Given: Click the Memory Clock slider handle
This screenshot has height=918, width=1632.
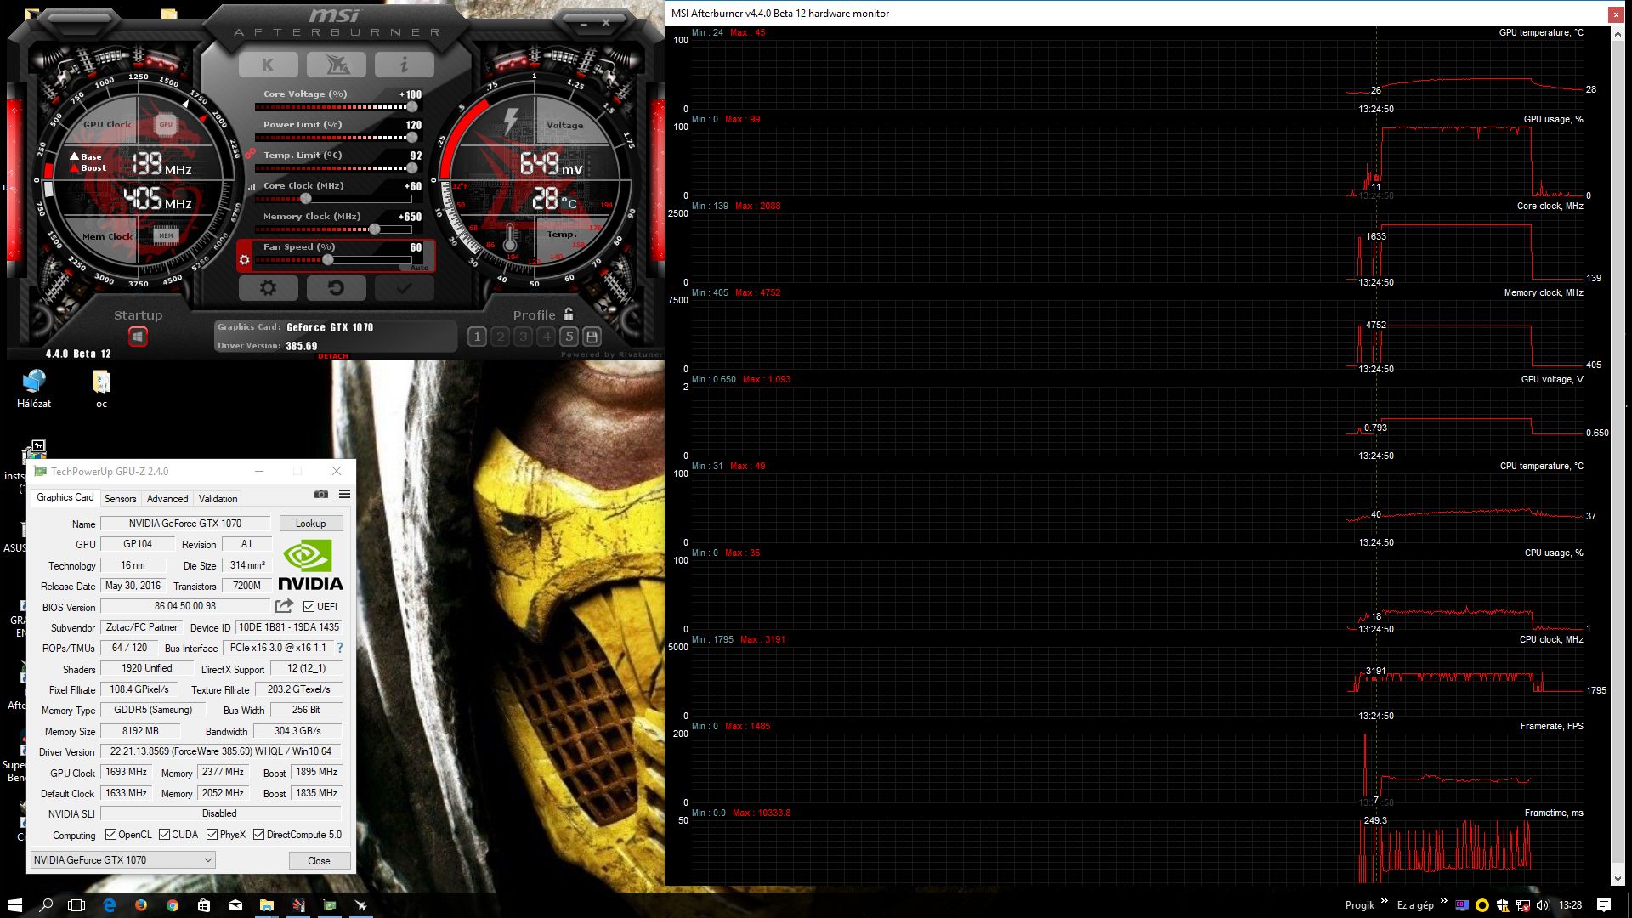Looking at the screenshot, I should tap(375, 229).
